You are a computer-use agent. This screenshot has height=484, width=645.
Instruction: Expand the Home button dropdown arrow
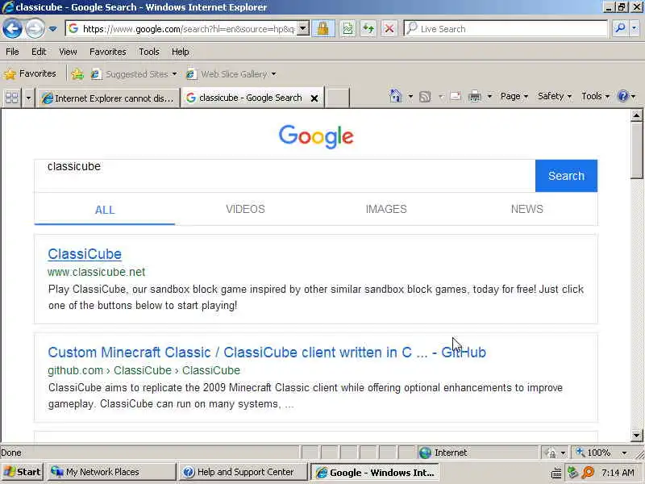(410, 96)
